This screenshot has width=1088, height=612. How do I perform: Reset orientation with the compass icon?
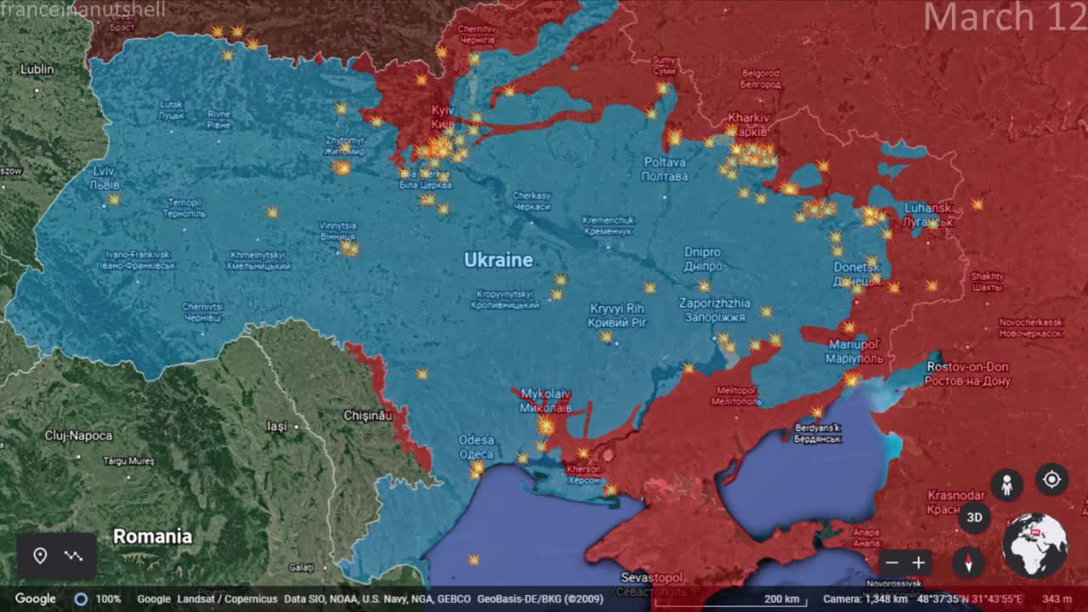[x=968, y=562]
